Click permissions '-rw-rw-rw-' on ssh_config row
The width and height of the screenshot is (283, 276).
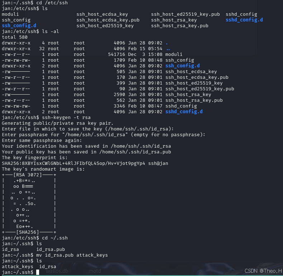16,60
